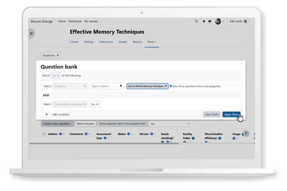Click the user profile avatar
Screen dimensions: 287x191
(217, 21)
